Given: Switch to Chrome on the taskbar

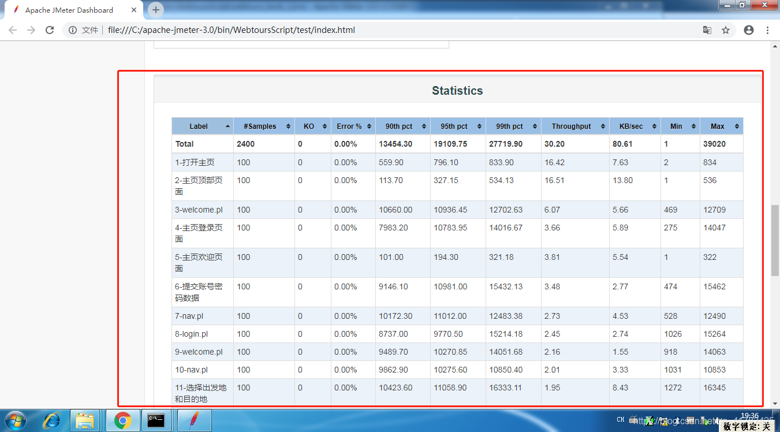Looking at the screenshot, I should point(122,420).
